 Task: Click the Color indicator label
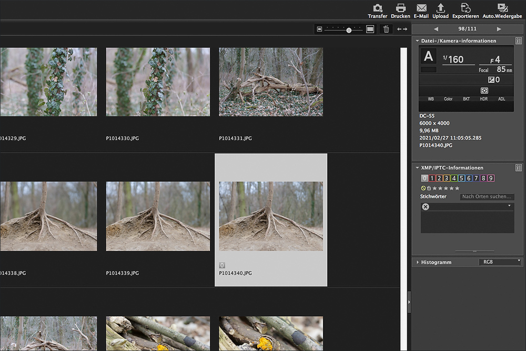click(x=448, y=99)
